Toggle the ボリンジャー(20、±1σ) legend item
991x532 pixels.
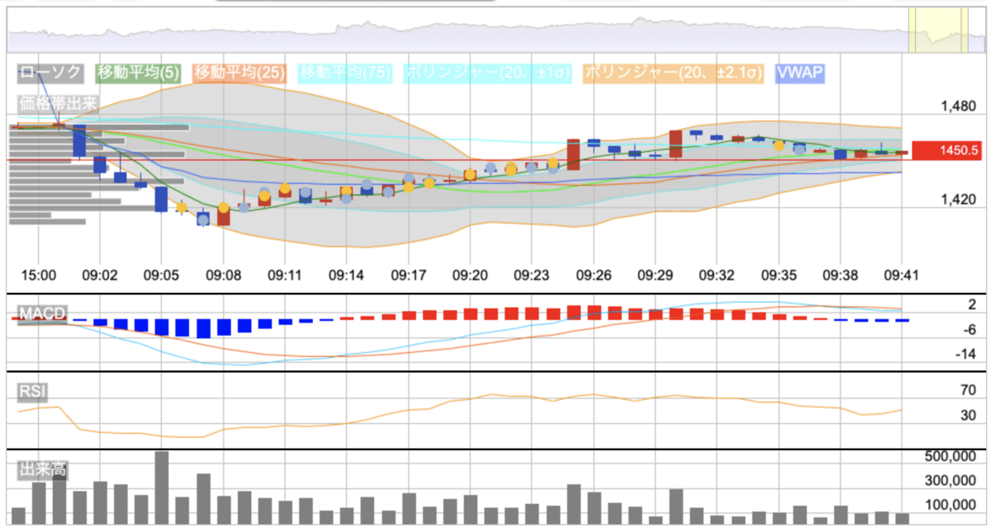(x=488, y=73)
